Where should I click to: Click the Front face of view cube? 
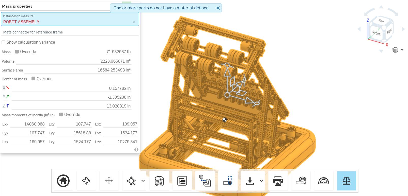tap(376, 33)
